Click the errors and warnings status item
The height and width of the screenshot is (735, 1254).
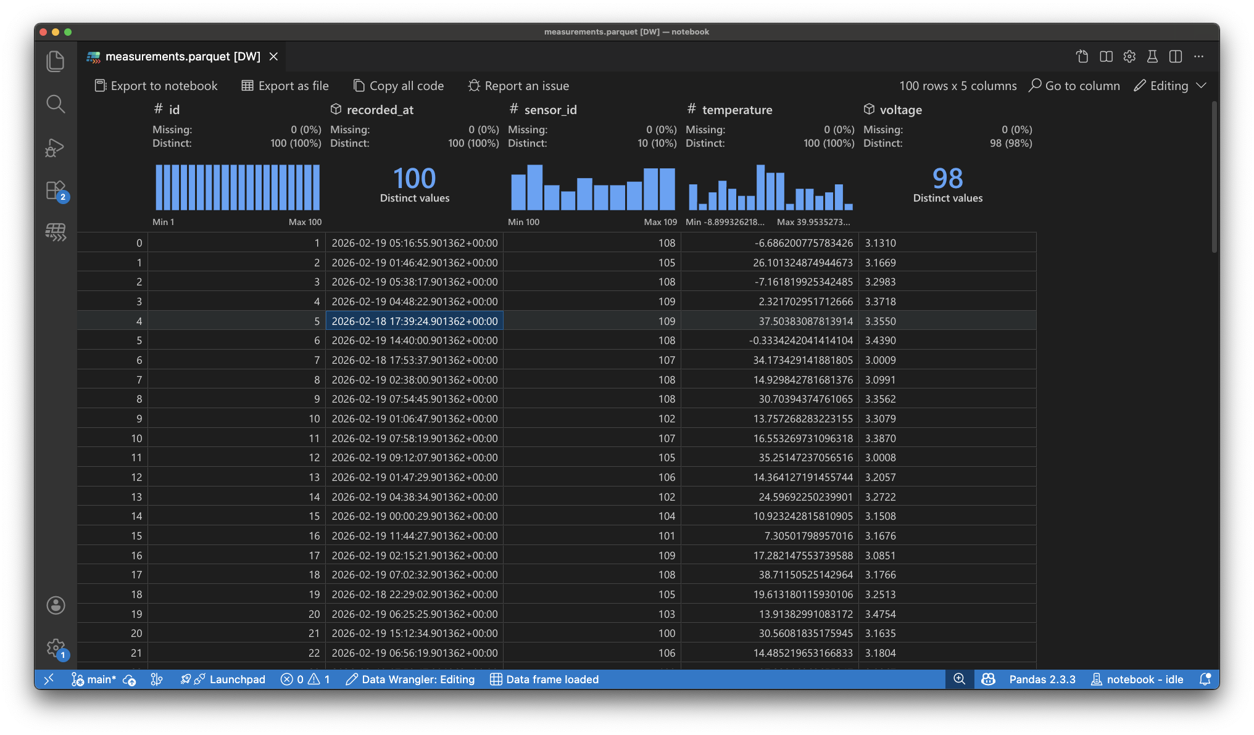click(305, 679)
